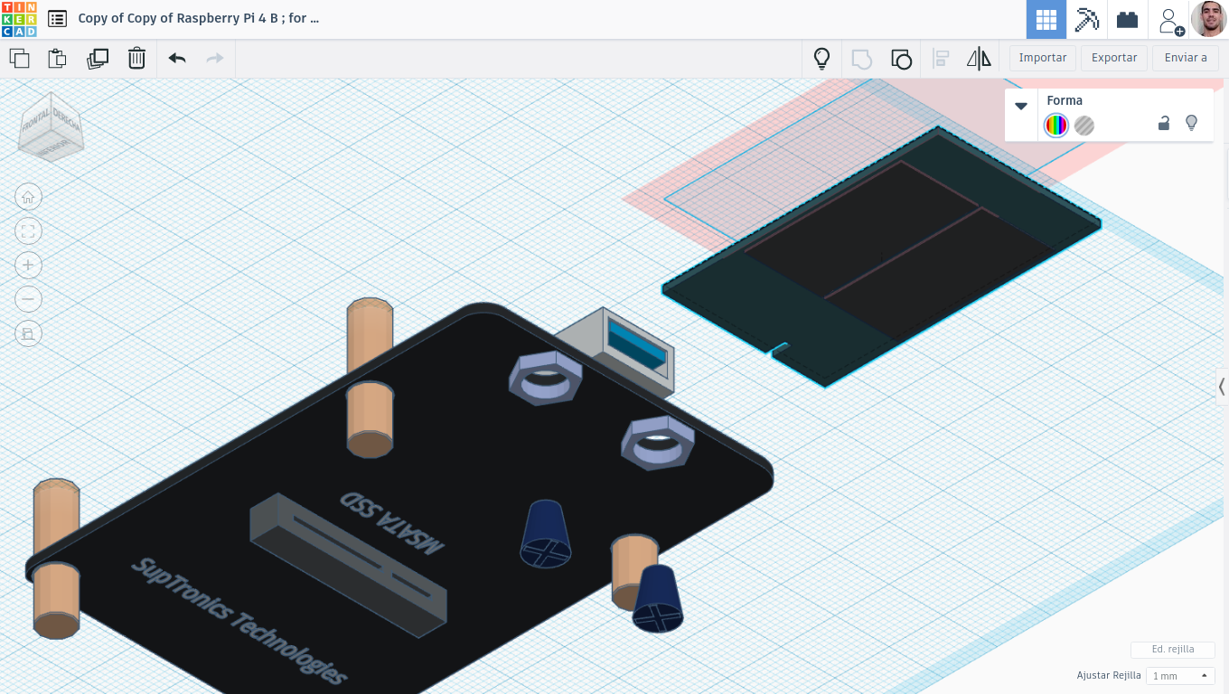Select the MSATA SSD text object

[393, 523]
